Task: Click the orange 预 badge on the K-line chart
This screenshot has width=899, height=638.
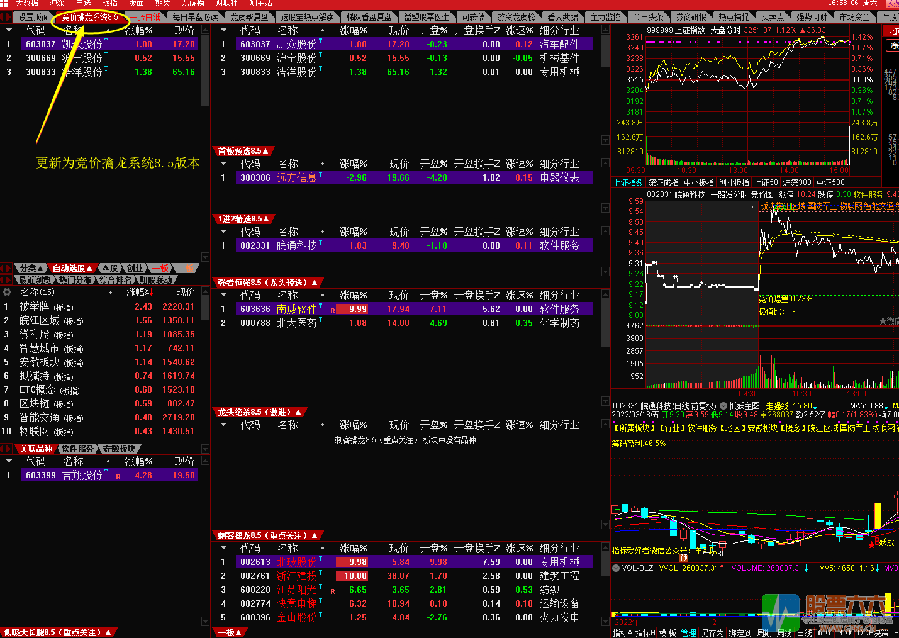Action: click(x=683, y=557)
